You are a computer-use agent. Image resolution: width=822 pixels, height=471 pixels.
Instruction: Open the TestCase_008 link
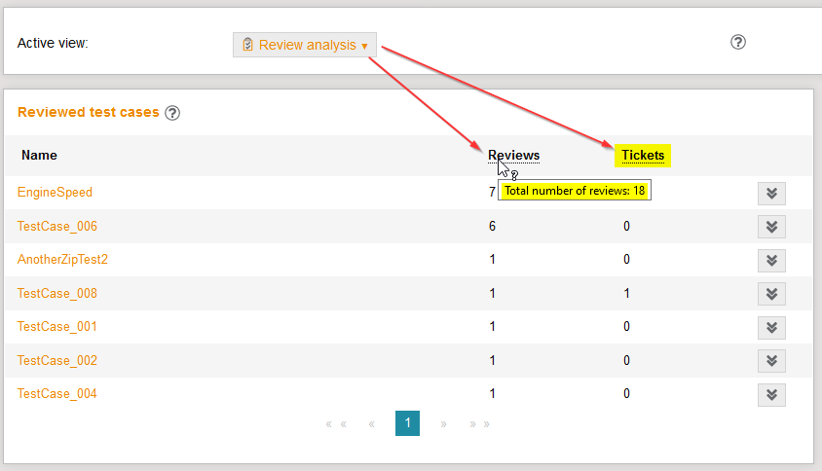(56, 294)
